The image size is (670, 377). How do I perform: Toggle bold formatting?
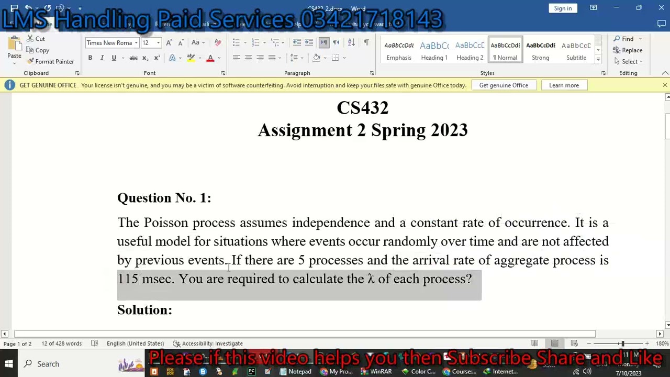point(90,58)
